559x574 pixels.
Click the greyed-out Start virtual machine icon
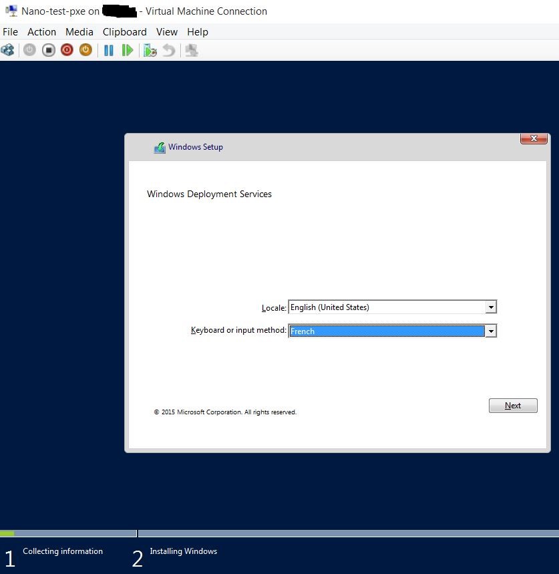click(29, 50)
